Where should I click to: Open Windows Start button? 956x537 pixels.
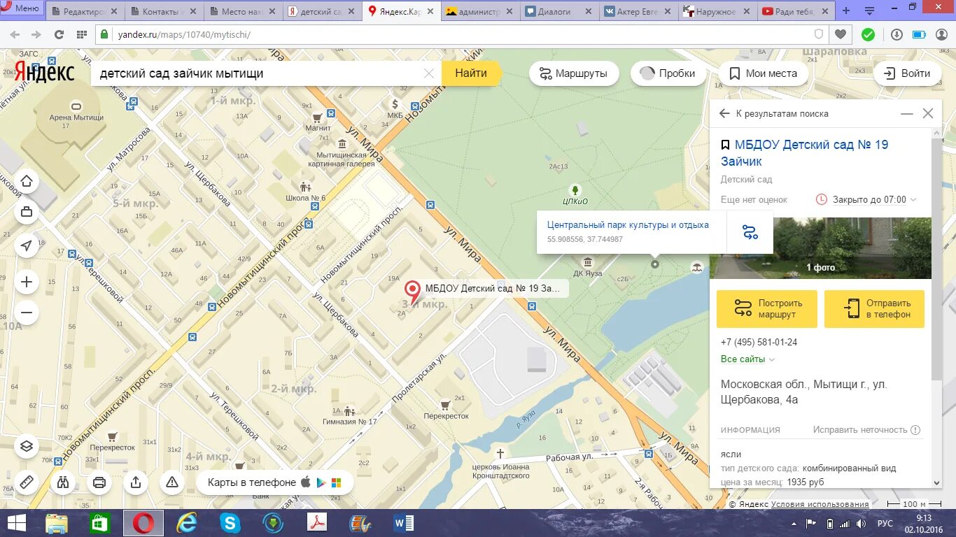16,523
